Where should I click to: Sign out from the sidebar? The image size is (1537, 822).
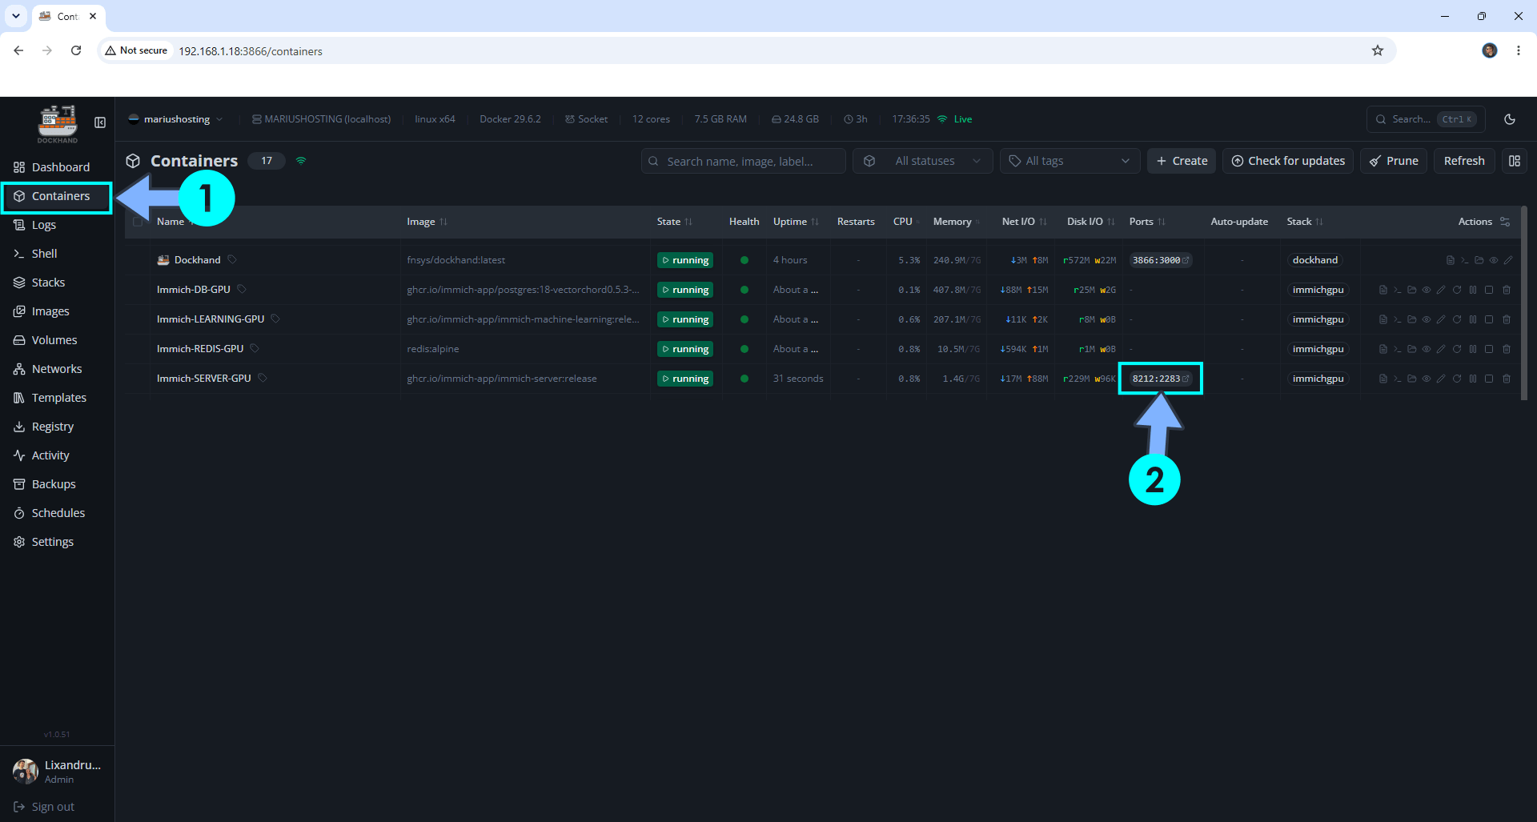pyautogui.click(x=45, y=807)
